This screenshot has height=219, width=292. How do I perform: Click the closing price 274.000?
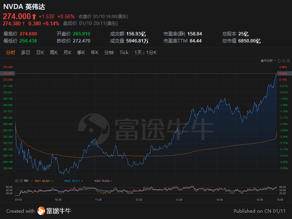click(17, 16)
